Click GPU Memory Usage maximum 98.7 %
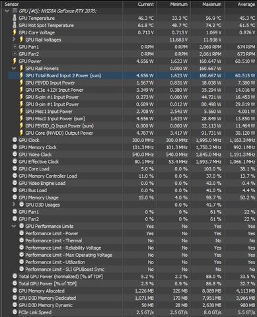 click(213, 197)
